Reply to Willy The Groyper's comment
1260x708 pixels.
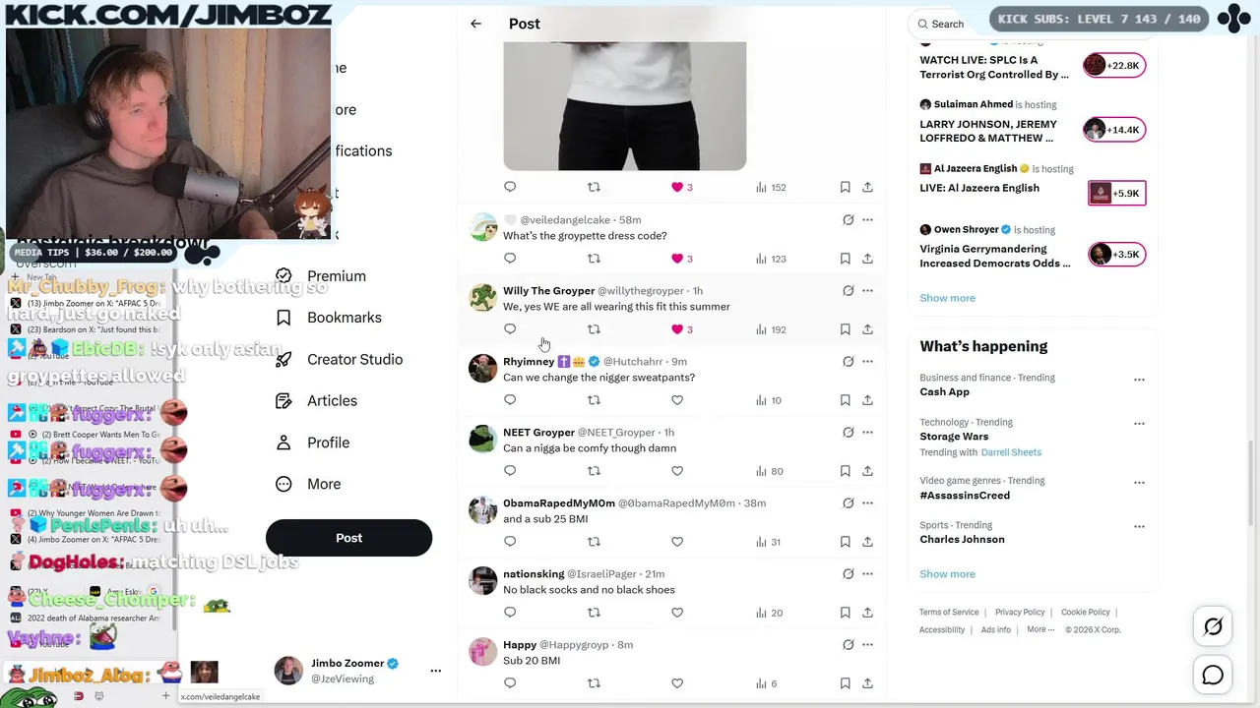click(x=510, y=329)
